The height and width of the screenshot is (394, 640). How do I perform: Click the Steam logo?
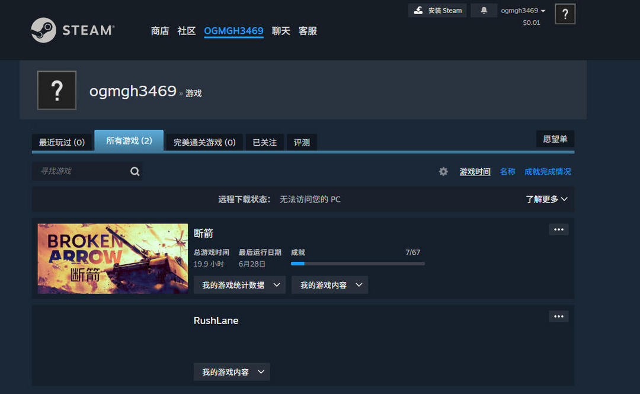pos(71,30)
